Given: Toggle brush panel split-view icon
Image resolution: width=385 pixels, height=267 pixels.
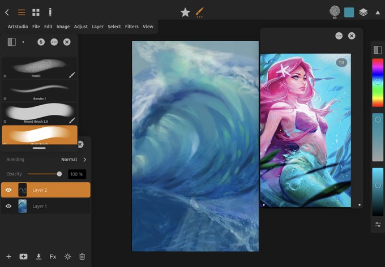Looking at the screenshot, I should (x=12, y=42).
